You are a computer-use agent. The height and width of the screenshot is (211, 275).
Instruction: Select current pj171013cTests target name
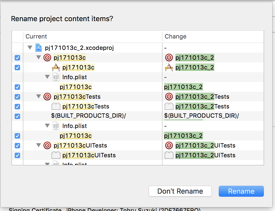point(77,97)
